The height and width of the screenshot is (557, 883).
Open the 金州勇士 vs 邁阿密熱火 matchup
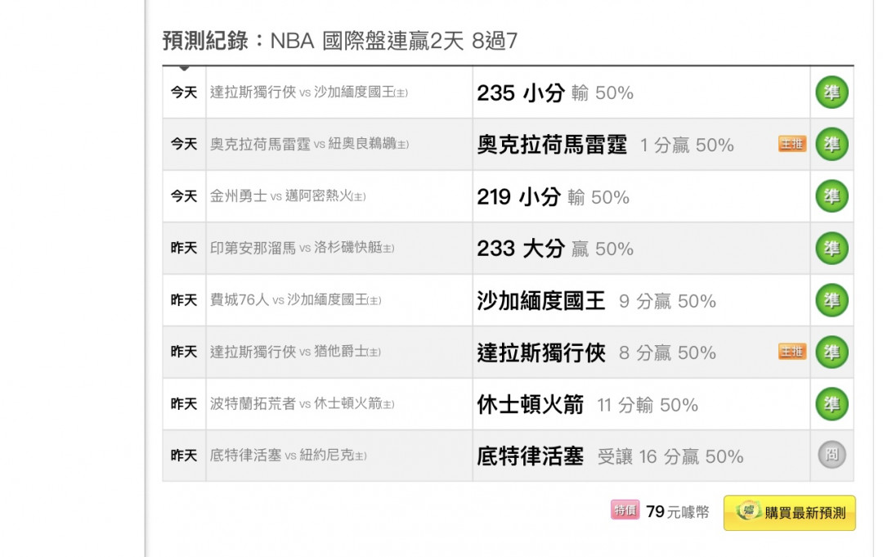point(288,196)
